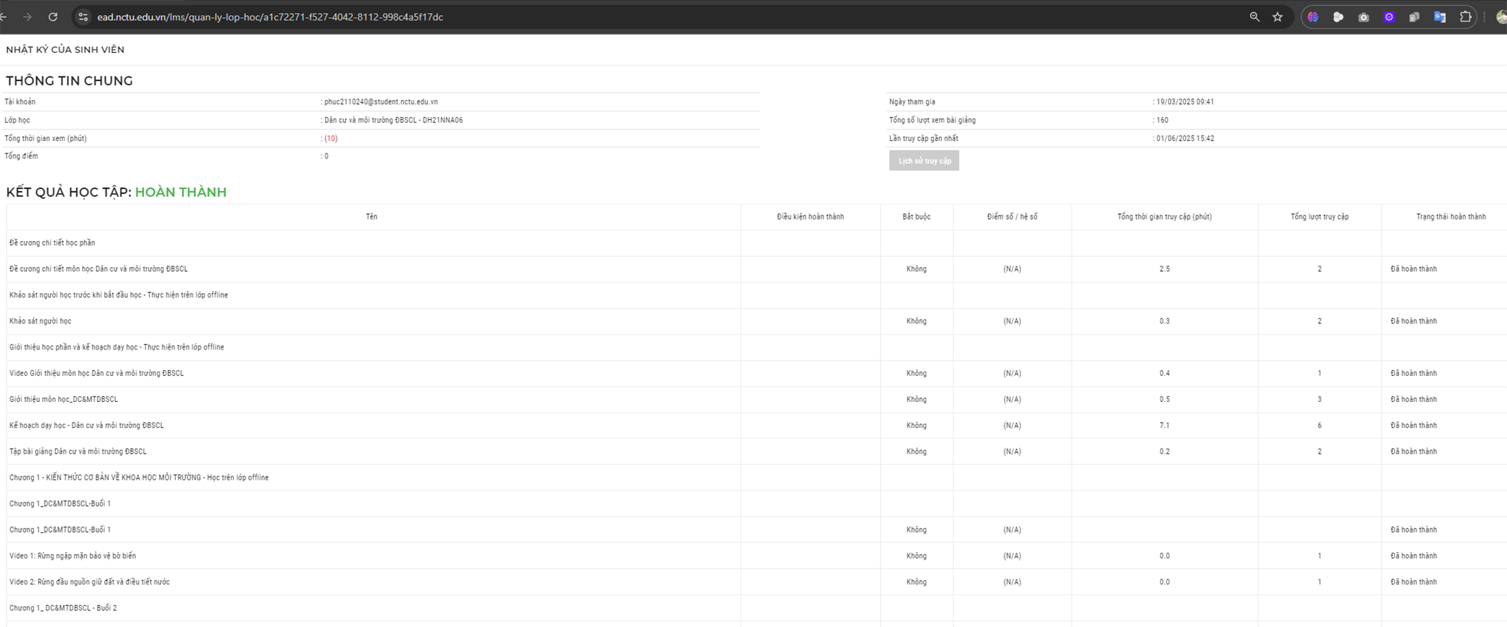
Task: Click the NHẬT KÝ CỦA SINH VIÊN heading
Action: 65,50
